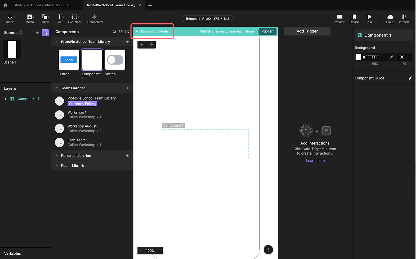Select the Workshop 1 team library

point(92,115)
